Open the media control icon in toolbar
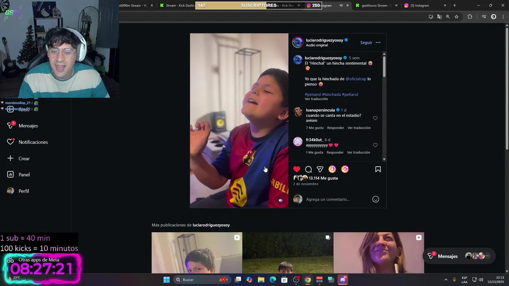The height and width of the screenshot is (286, 509). pyautogui.click(x=484, y=17)
